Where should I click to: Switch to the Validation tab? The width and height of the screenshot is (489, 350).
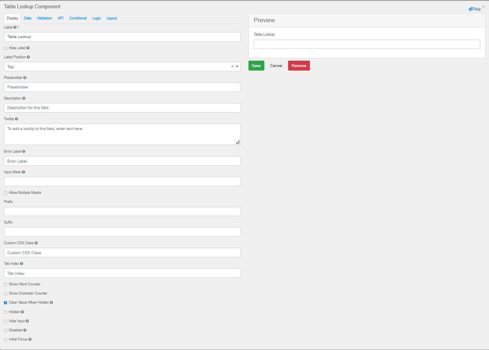coord(44,18)
